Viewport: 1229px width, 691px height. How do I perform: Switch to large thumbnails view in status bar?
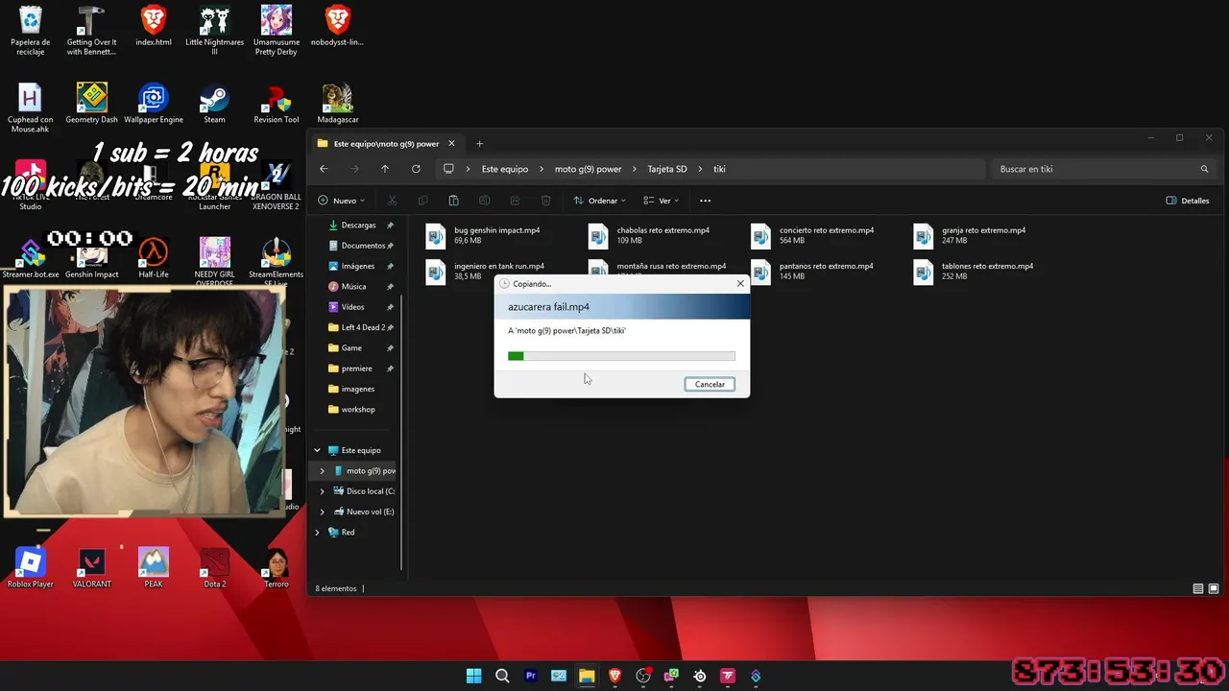(1214, 588)
